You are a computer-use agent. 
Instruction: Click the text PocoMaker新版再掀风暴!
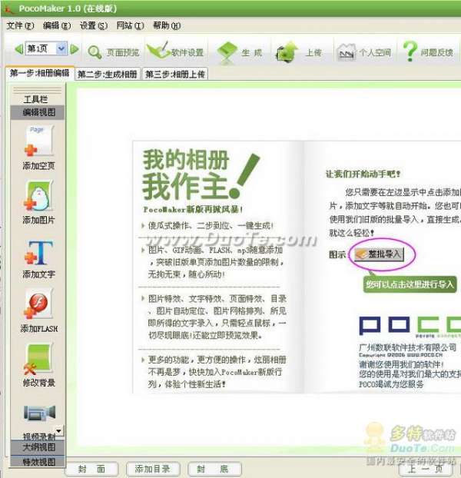[193, 210]
